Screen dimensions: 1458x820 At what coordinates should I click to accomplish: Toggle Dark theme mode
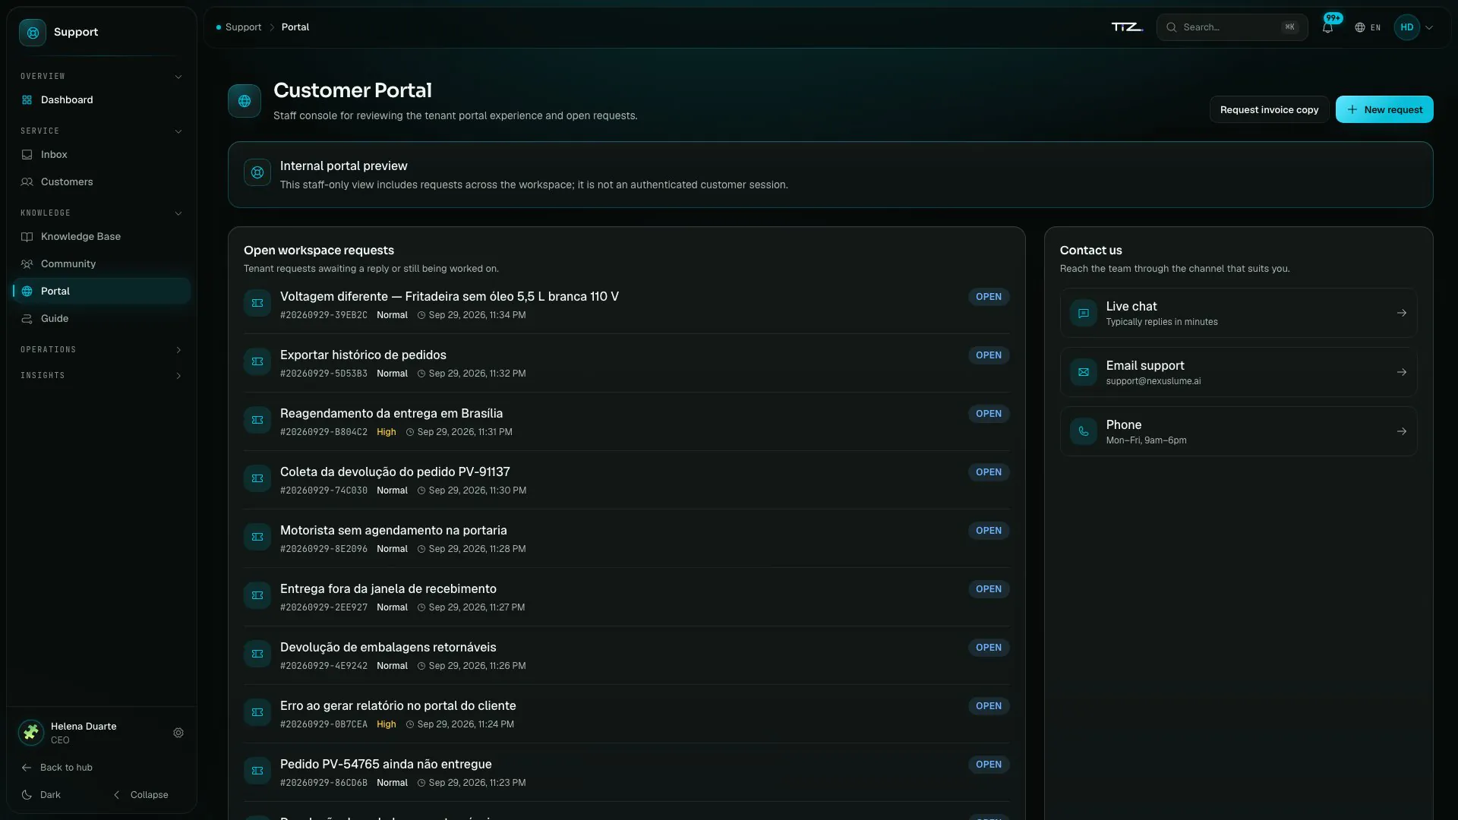click(x=42, y=795)
